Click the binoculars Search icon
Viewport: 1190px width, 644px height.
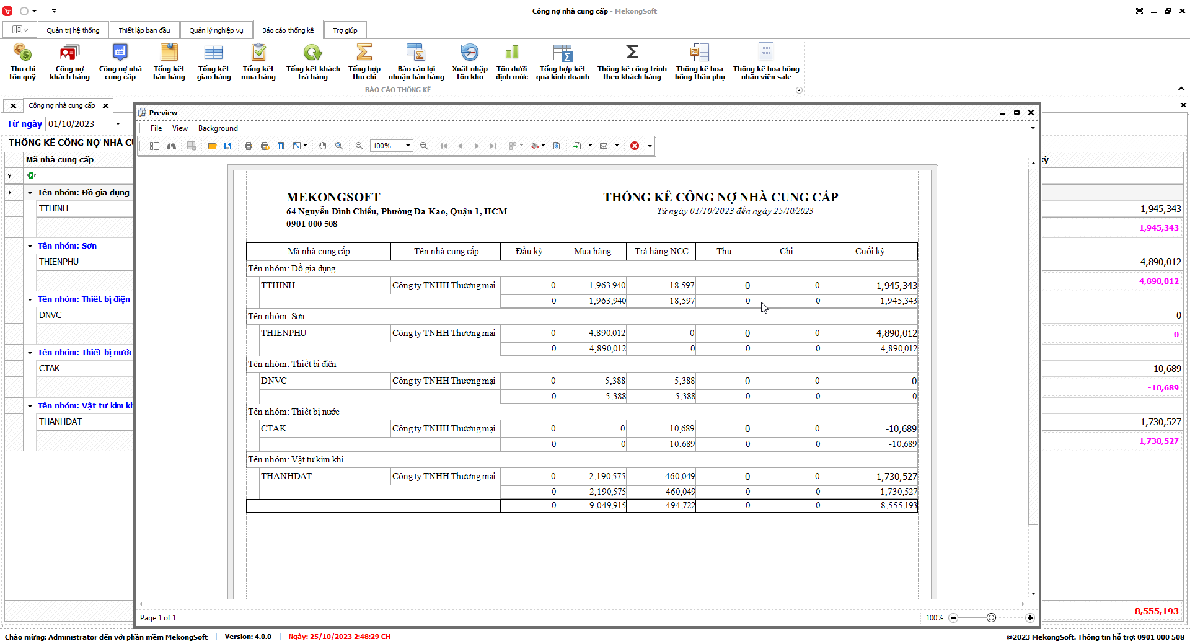(171, 146)
